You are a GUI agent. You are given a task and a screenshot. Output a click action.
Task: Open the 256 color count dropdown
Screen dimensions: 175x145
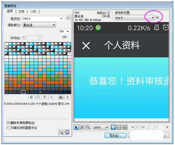point(64,31)
